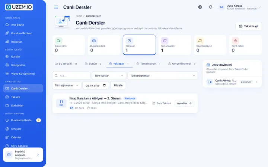Open Video Kütüphanesi in sidebar
The height and width of the screenshot is (167, 268).
[23, 73]
